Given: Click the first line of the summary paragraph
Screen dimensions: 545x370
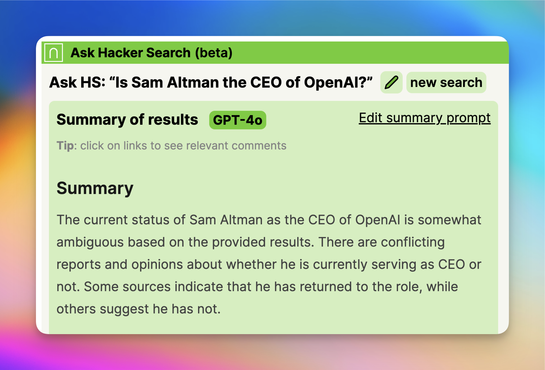Looking at the screenshot, I should 268,220.
